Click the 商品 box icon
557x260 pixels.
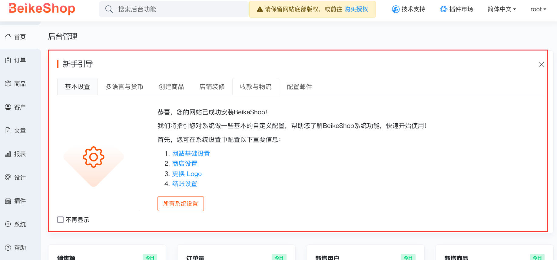pyautogui.click(x=8, y=83)
